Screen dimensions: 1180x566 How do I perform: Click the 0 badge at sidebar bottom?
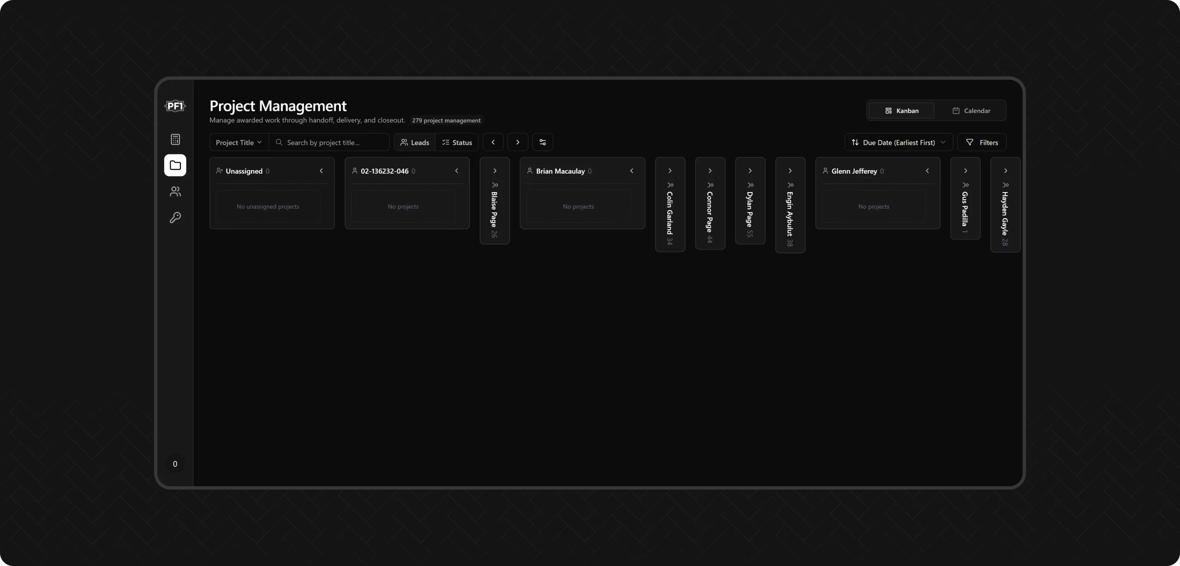(x=175, y=464)
